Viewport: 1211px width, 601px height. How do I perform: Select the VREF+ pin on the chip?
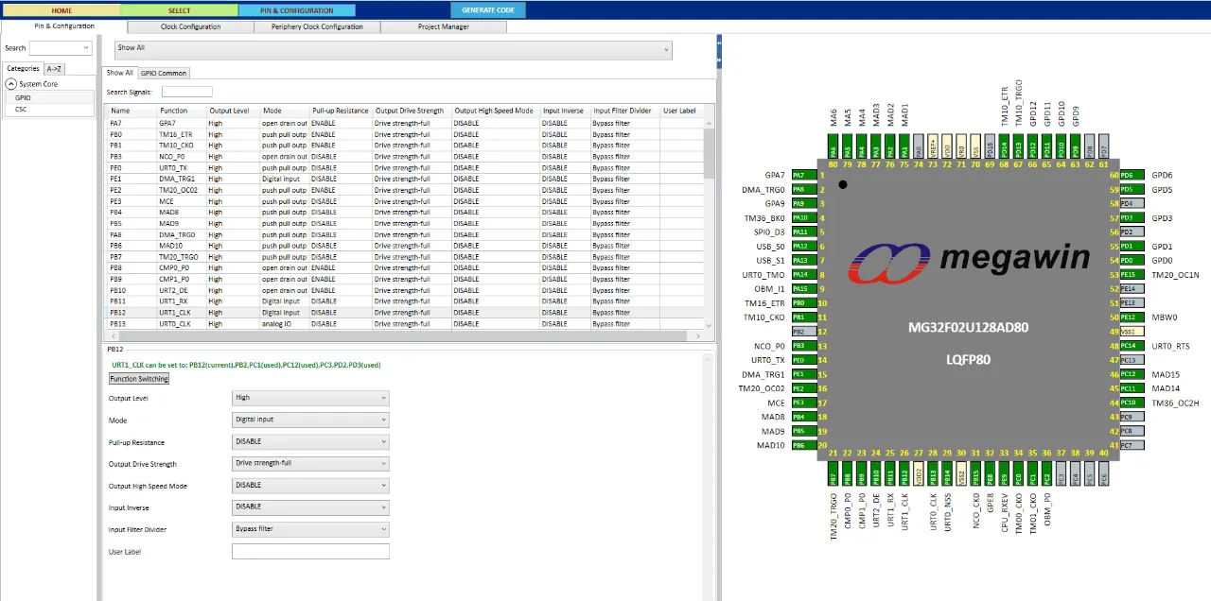[933, 146]
